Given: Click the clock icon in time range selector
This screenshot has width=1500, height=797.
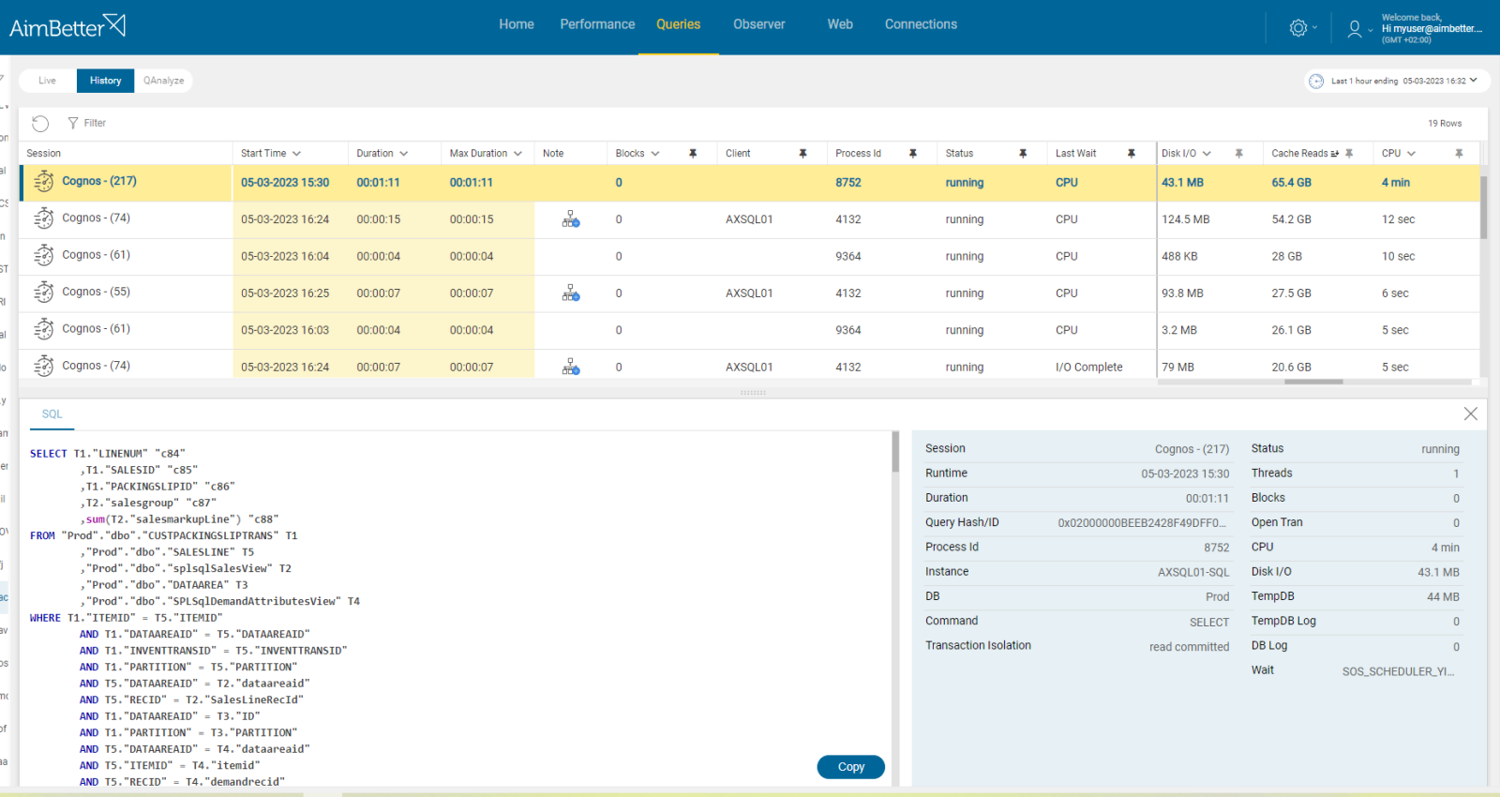Looking at the screenshot, I should (x=1316, y=81).
